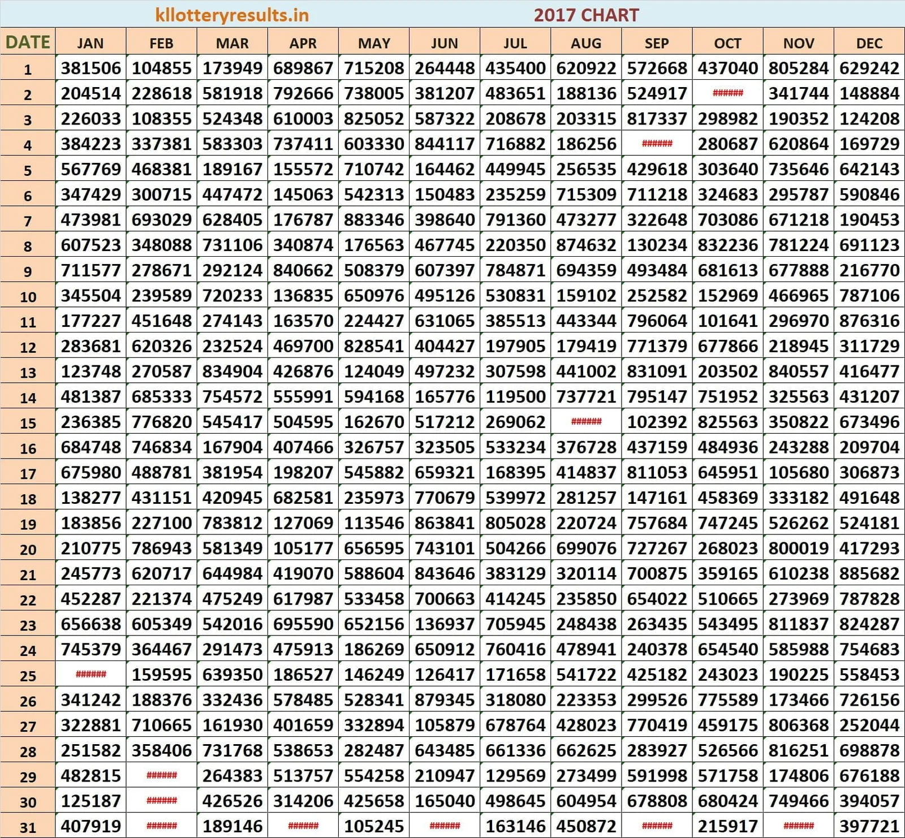Select cell 381506 under JAN
905x838 pixels.
click(90, 68)
